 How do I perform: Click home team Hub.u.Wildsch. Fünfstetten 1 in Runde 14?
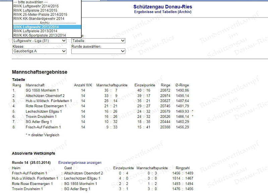(x=35, y=179)
